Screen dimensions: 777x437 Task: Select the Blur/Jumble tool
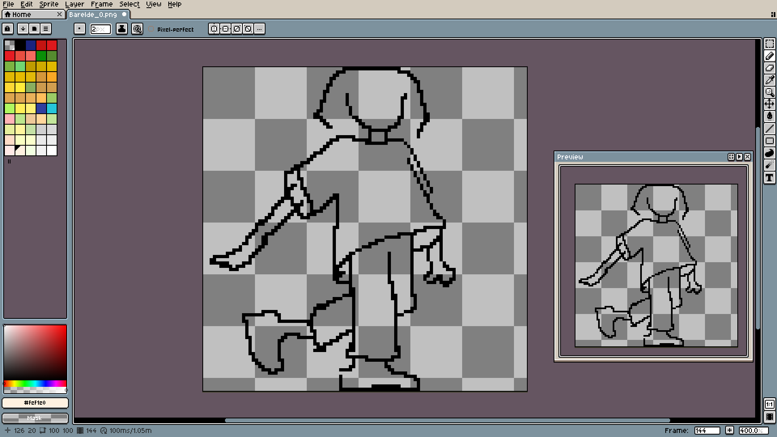[769, 165]
